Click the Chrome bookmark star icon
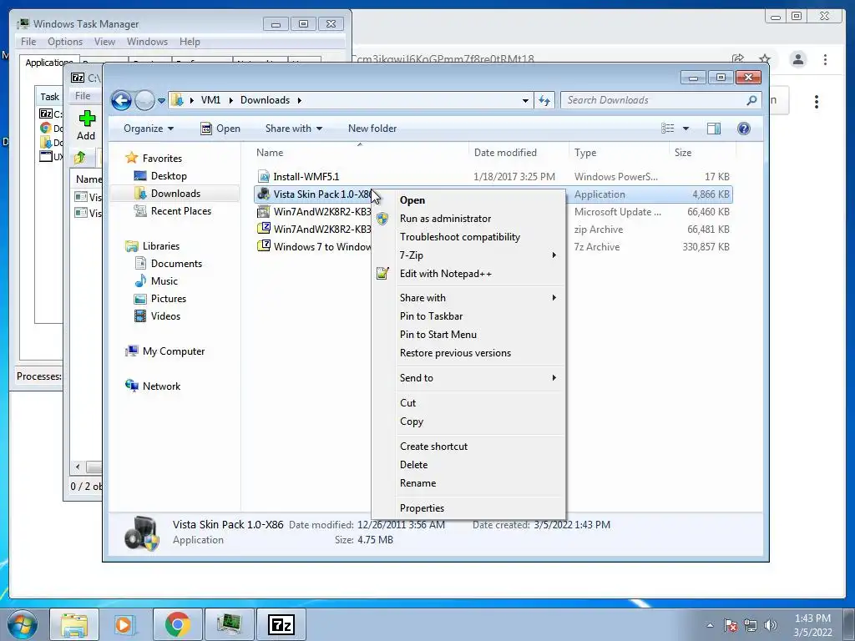This screenshot has height=641, width=855. tap(765, 59)
